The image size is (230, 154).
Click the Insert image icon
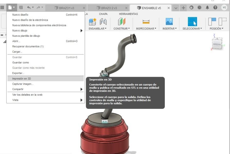(x=169, y=22)
